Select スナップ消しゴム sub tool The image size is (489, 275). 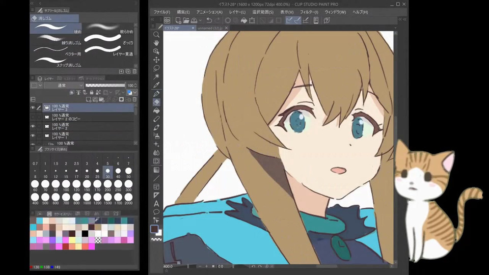click(56, 62)
